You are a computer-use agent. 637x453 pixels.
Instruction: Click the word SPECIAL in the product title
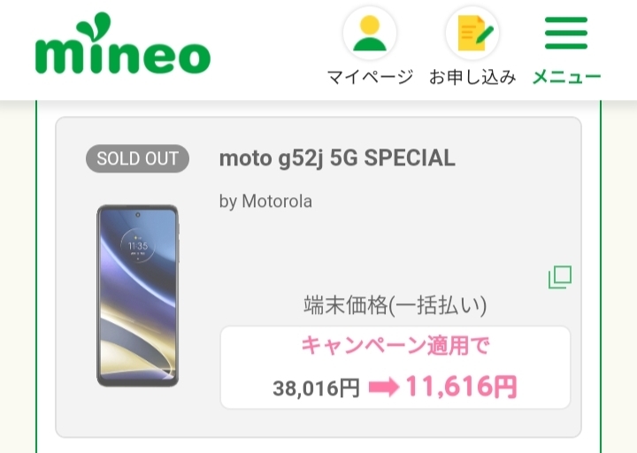click(410, 158)
